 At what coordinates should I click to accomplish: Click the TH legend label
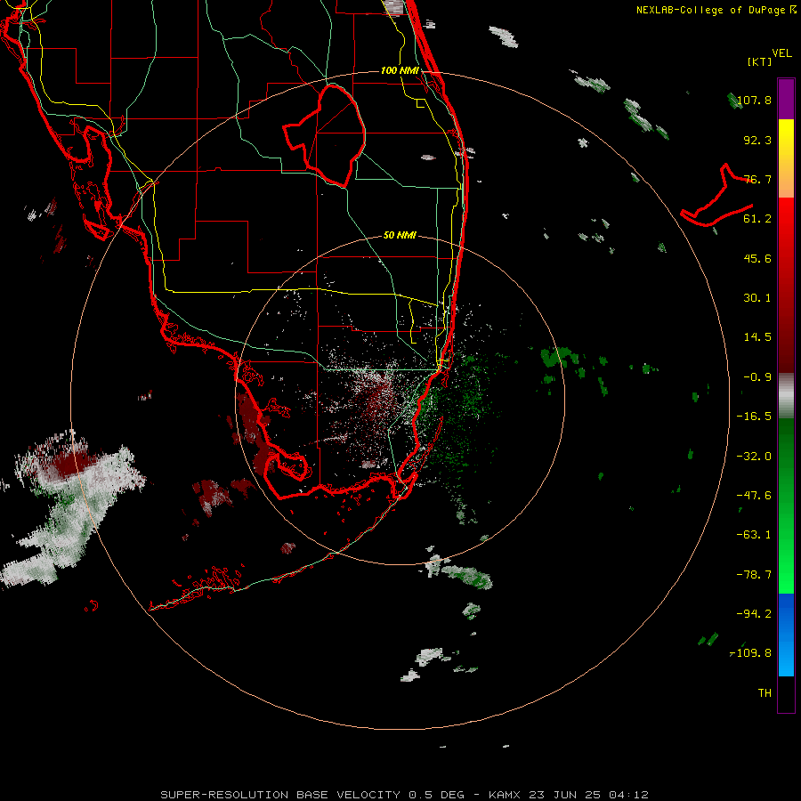click(765, 693)
